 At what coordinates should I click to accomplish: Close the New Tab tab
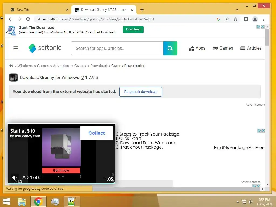click(x=67, y=10)
